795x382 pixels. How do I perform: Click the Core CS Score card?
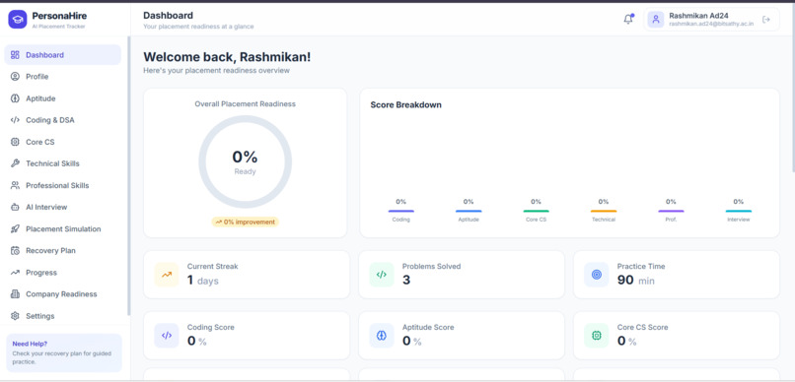(677, 336)
